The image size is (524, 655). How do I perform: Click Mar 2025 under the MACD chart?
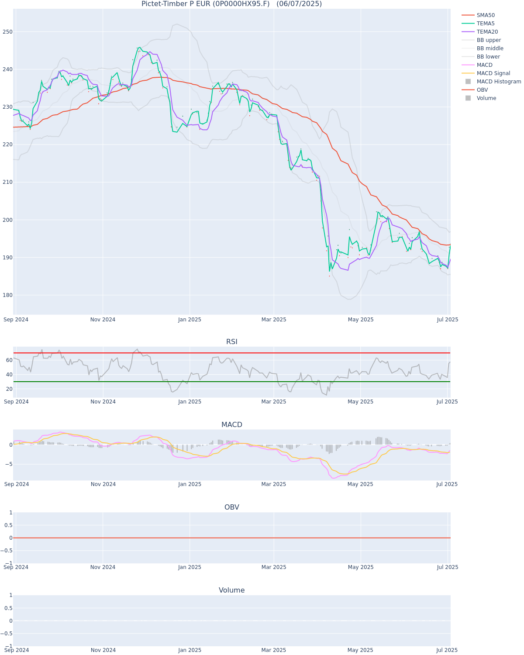coord(274,484)
